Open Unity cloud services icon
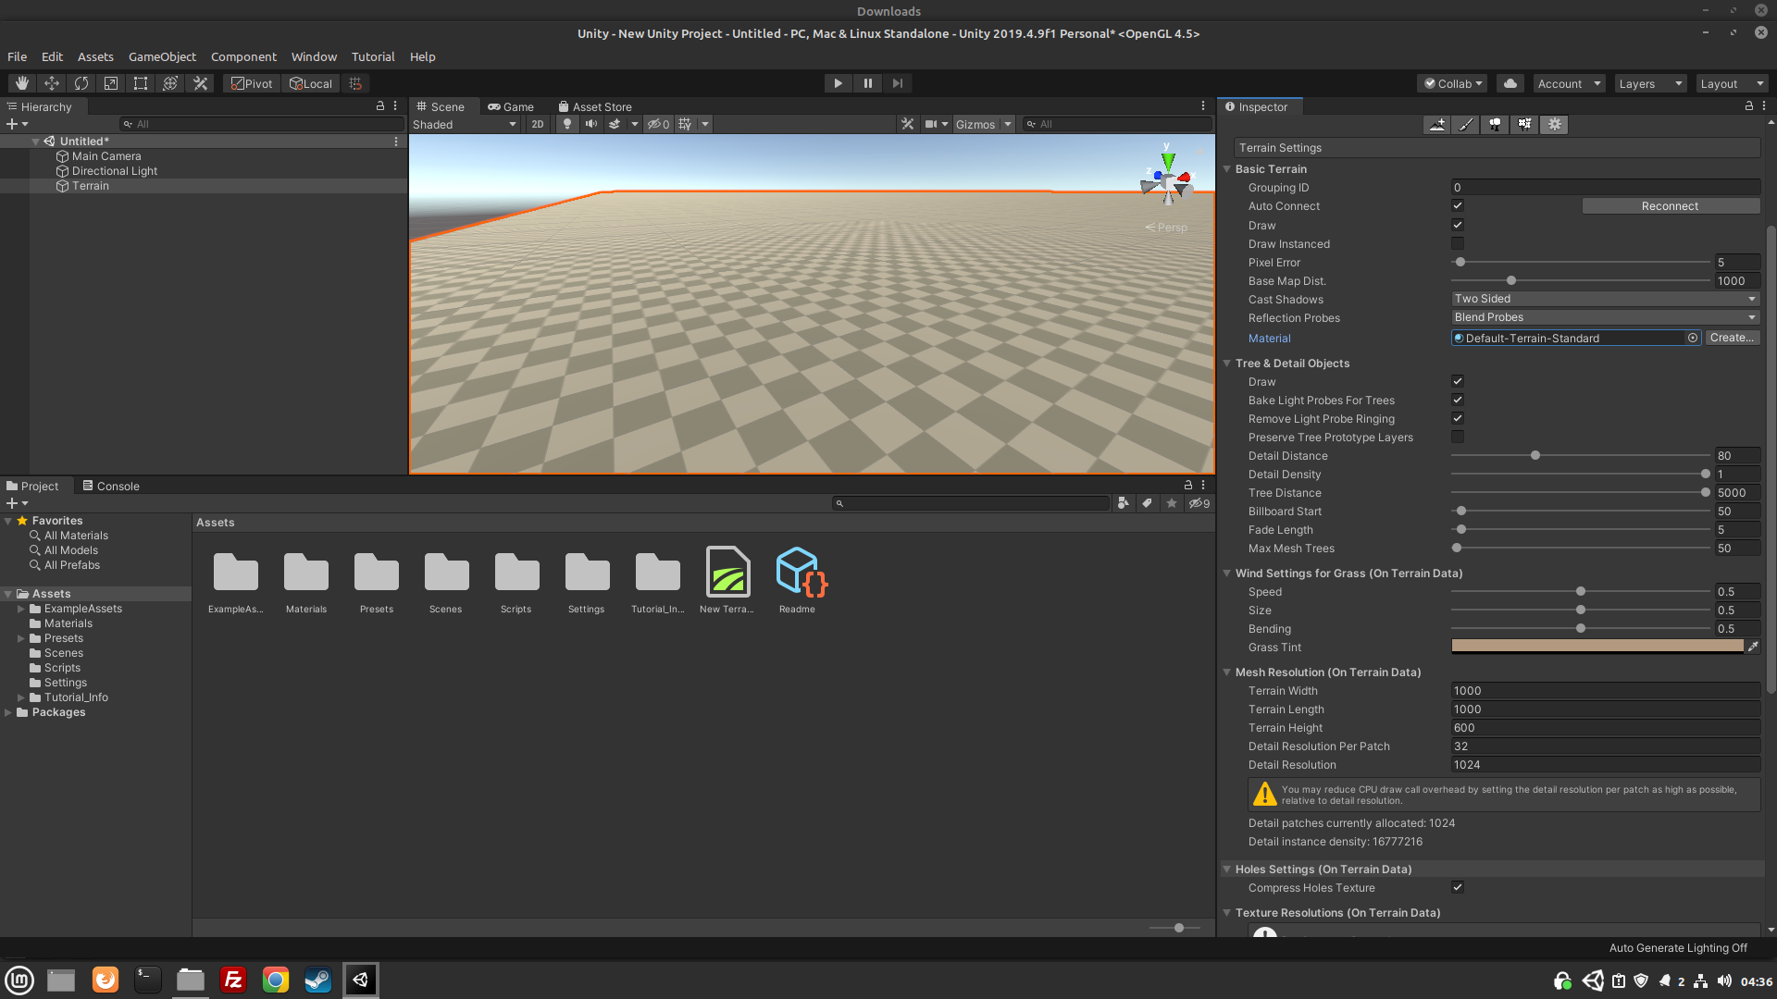 [1510, 83]
